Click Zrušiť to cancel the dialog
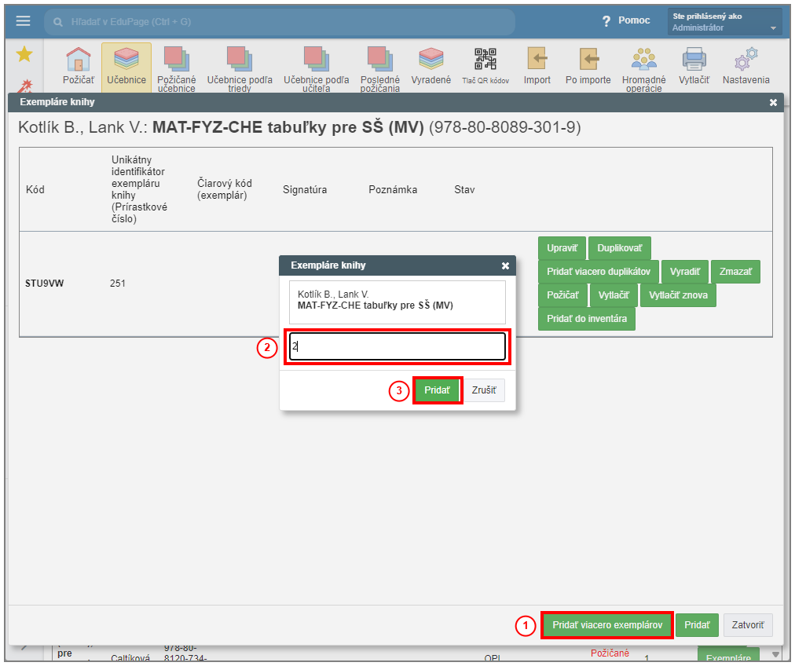 tap(483, 390)
